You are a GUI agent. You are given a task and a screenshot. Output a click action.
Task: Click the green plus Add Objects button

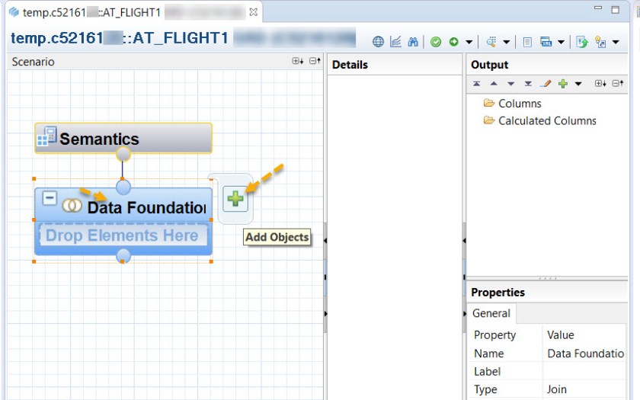235,199
